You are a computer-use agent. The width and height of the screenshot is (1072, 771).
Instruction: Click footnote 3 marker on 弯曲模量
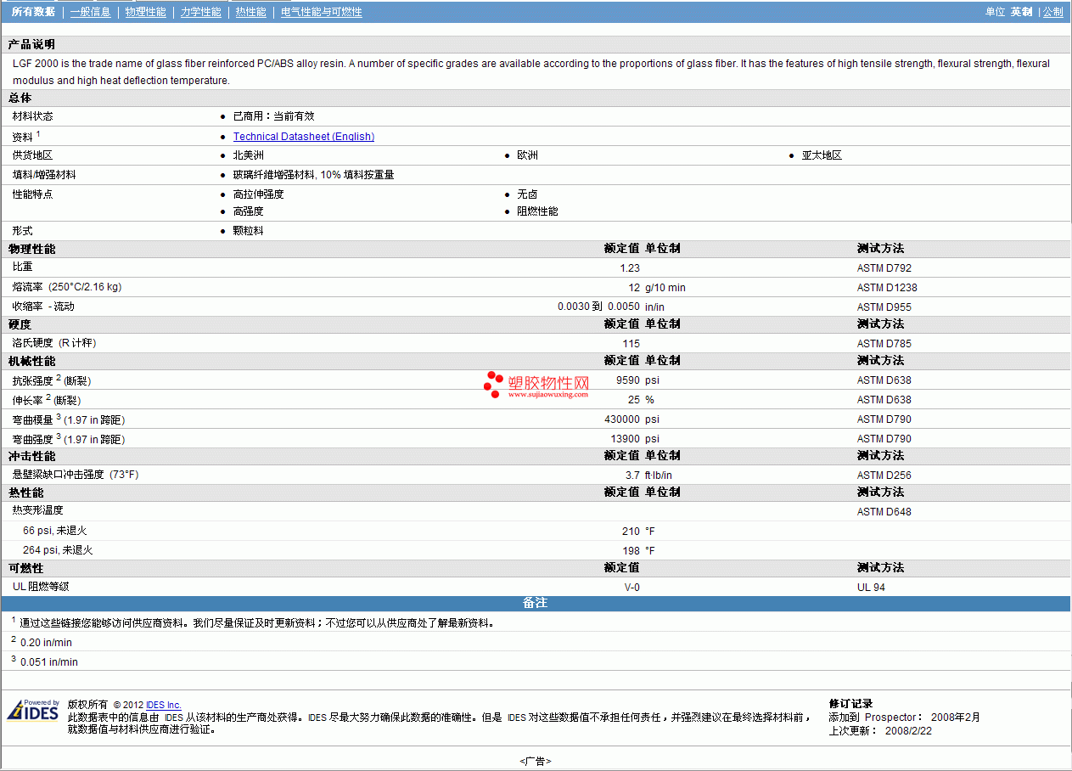[x=59, y=416]
